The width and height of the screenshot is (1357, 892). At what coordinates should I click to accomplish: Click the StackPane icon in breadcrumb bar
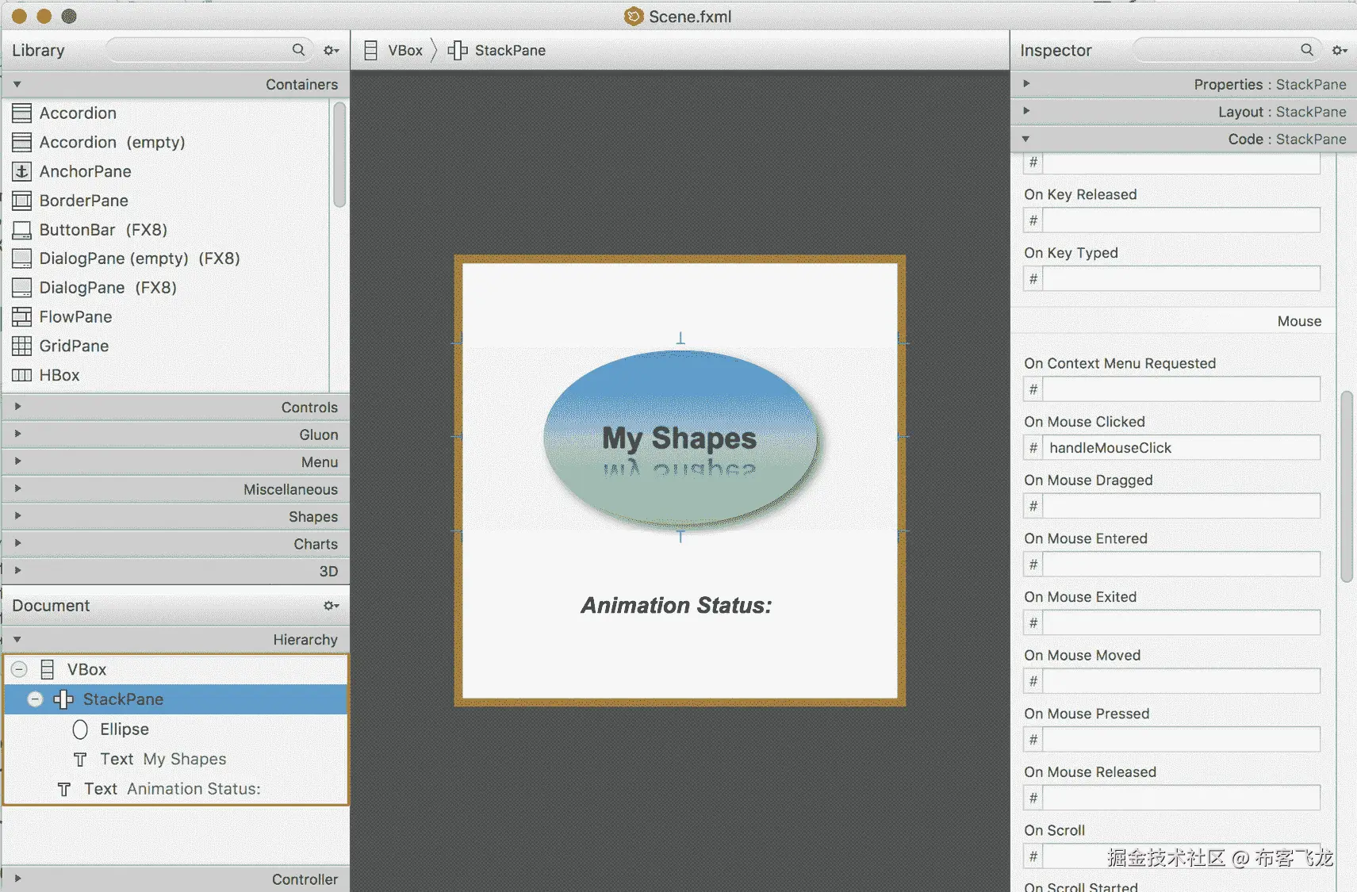click(x=458, y=51)
